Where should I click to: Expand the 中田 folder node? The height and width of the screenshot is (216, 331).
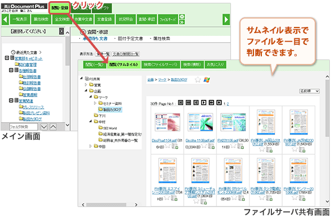[90, 146]
